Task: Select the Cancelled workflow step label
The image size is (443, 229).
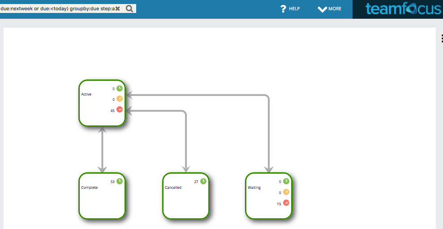Action: 173,187
